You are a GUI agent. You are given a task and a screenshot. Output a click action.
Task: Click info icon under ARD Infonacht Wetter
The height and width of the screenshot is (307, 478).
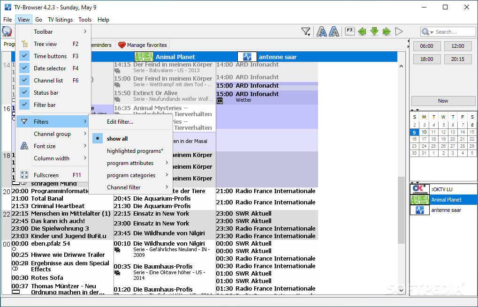(x=220, y=101)
